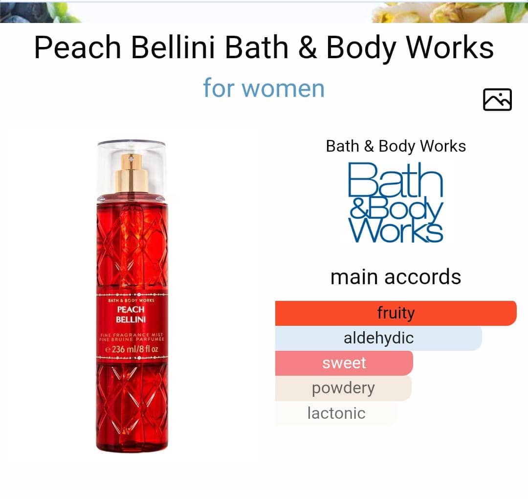
Task: Click the gold spray nozzle on the bottle
Action: point(132,173)
